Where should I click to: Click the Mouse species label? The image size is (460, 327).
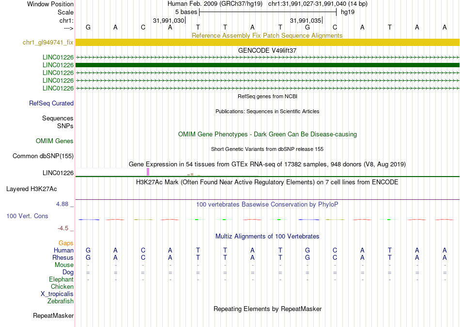click(x=64, y=265)
